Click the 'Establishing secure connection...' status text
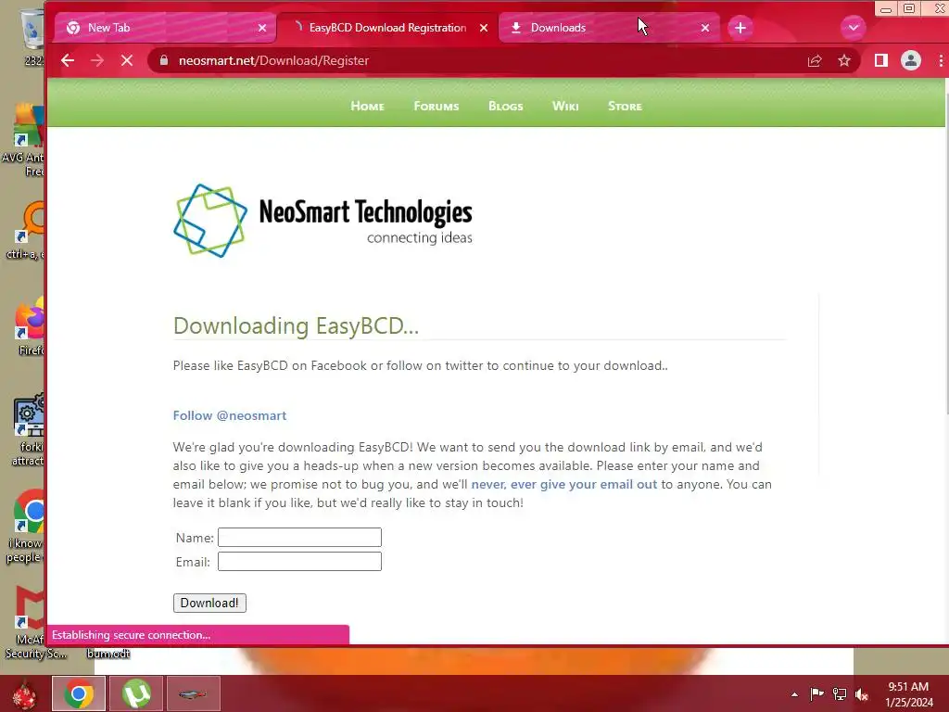949x712 pixels. click(x=132, y=635)
